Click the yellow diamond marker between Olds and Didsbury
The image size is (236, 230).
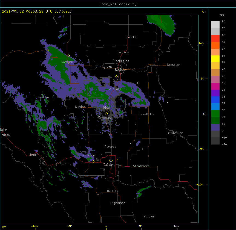pyautogui.click(x=106, y=114)
